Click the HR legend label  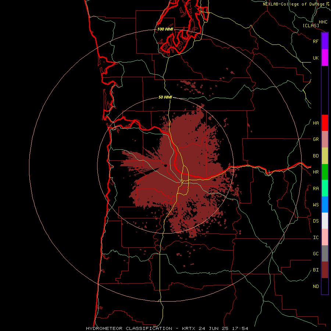click(x=316, y=172)
